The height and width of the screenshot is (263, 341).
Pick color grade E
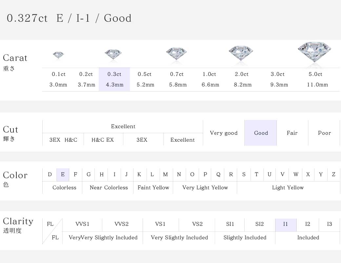click(x=63, y=175)
